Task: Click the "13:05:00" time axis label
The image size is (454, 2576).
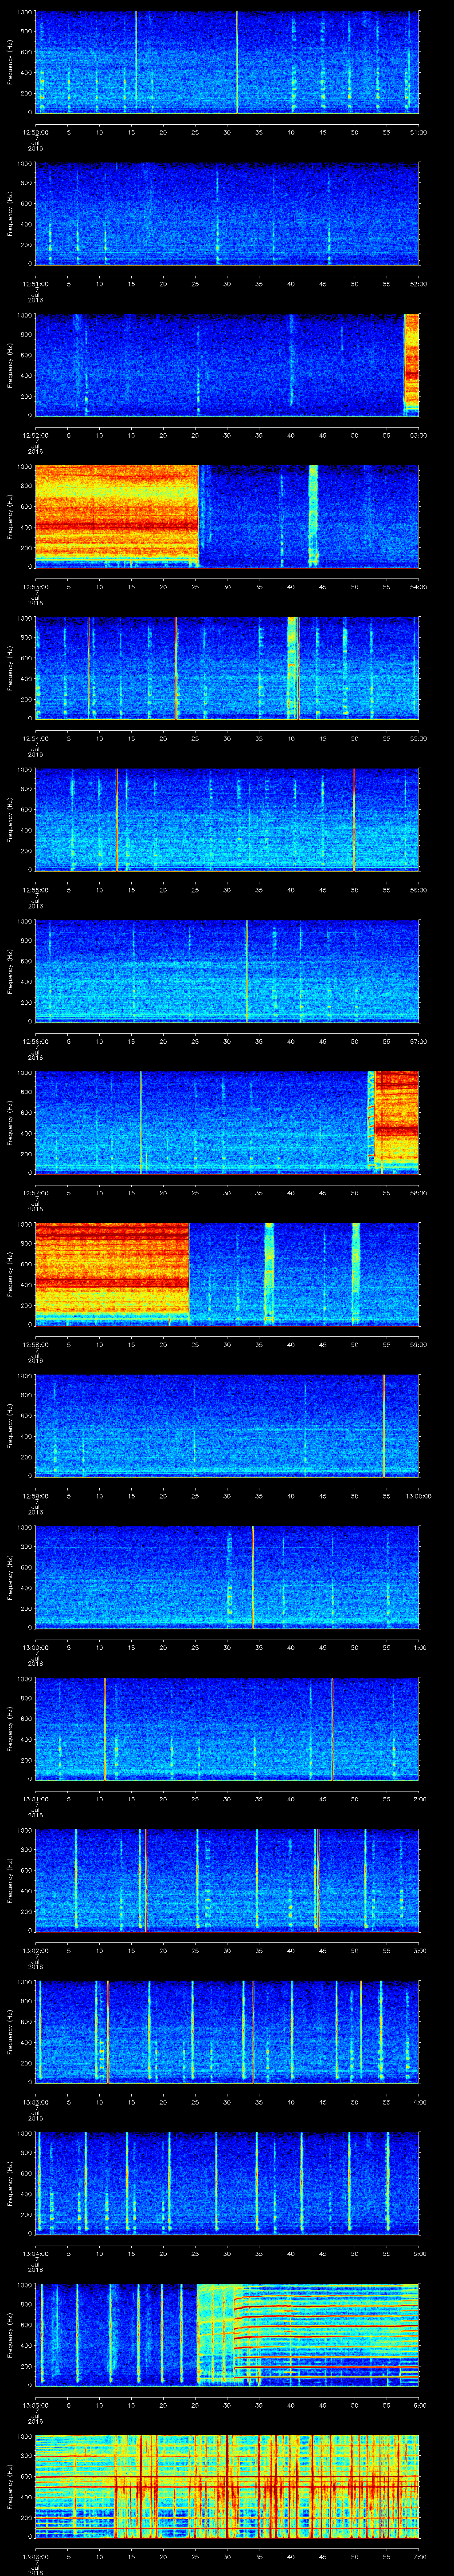Action: 35,2404
